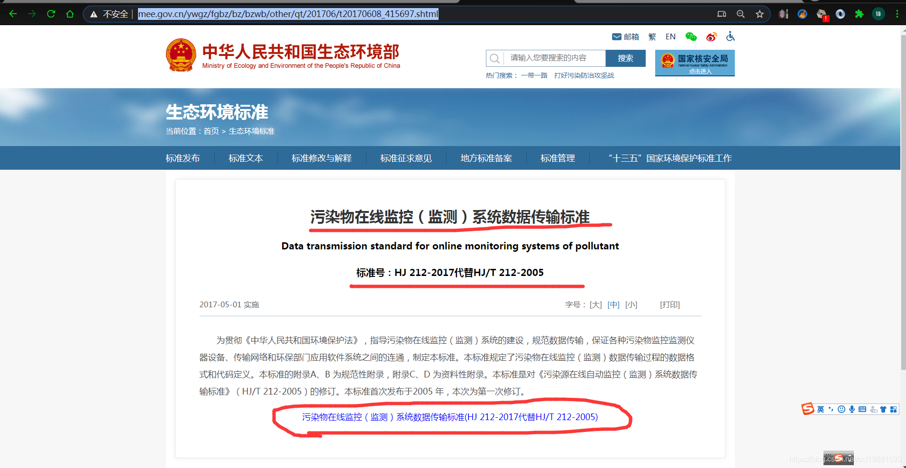Open Sogou toolbar's grid tool menu
Viewport: 906px width, 468px height.
point(894,409)
